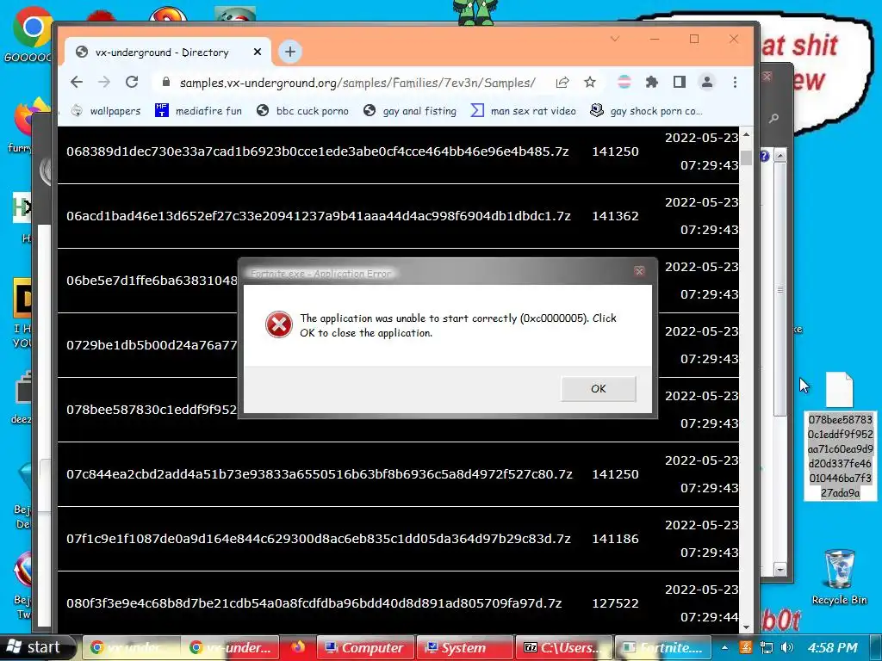Select the Firefox desktop shortcut
This screenshot has height=661, width=882.
point(28,125)
